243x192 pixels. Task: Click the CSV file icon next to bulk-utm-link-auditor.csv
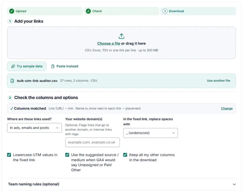[12, 81]
